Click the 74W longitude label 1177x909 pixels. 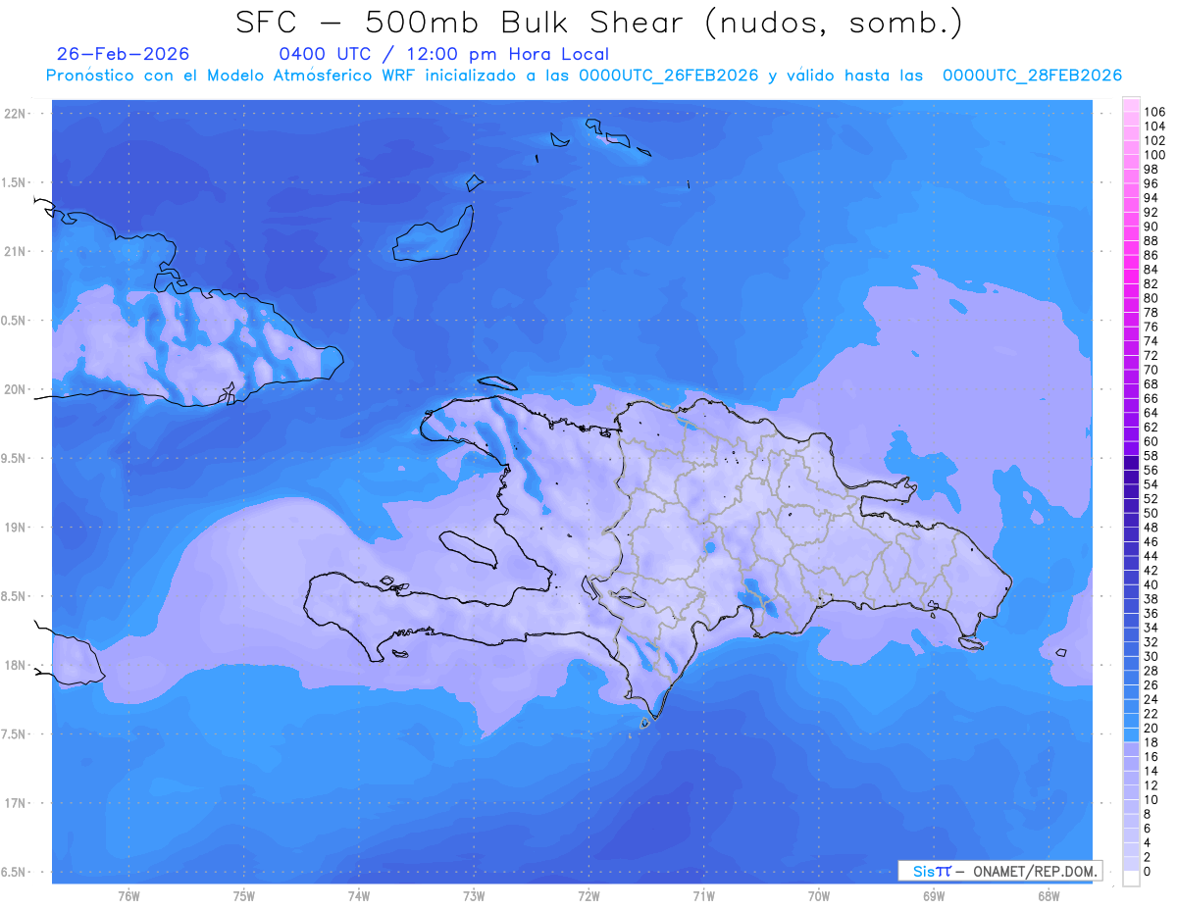(x=359, y=896)
